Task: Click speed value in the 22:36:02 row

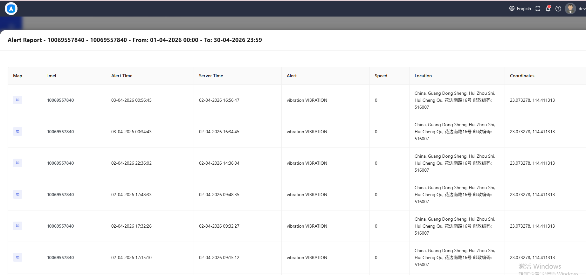Action: pyautogui.click(x=376, y=163)
